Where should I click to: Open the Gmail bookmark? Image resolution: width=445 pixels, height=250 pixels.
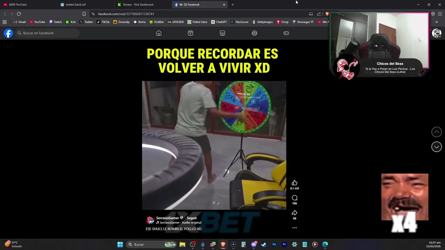pyautogui.click(x=19, y=22)
